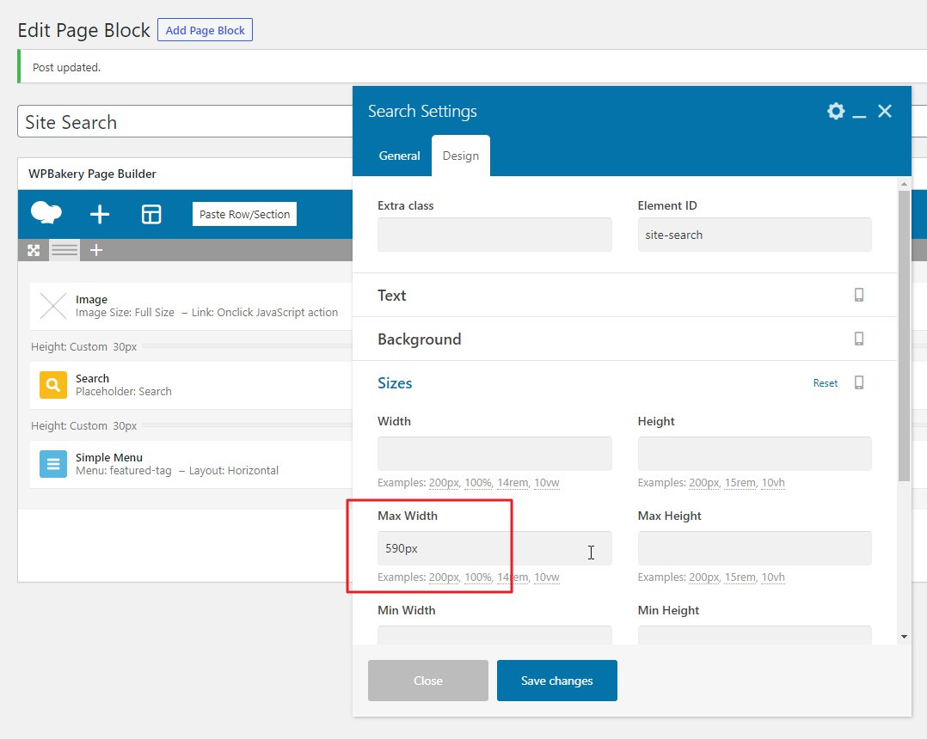This screenshot has width=927, height=739.
Task: Collapse the Sizes section
Action: [x=395, y=382]
